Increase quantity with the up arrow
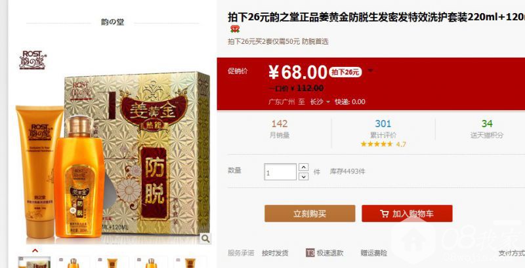 pos(303,167)
